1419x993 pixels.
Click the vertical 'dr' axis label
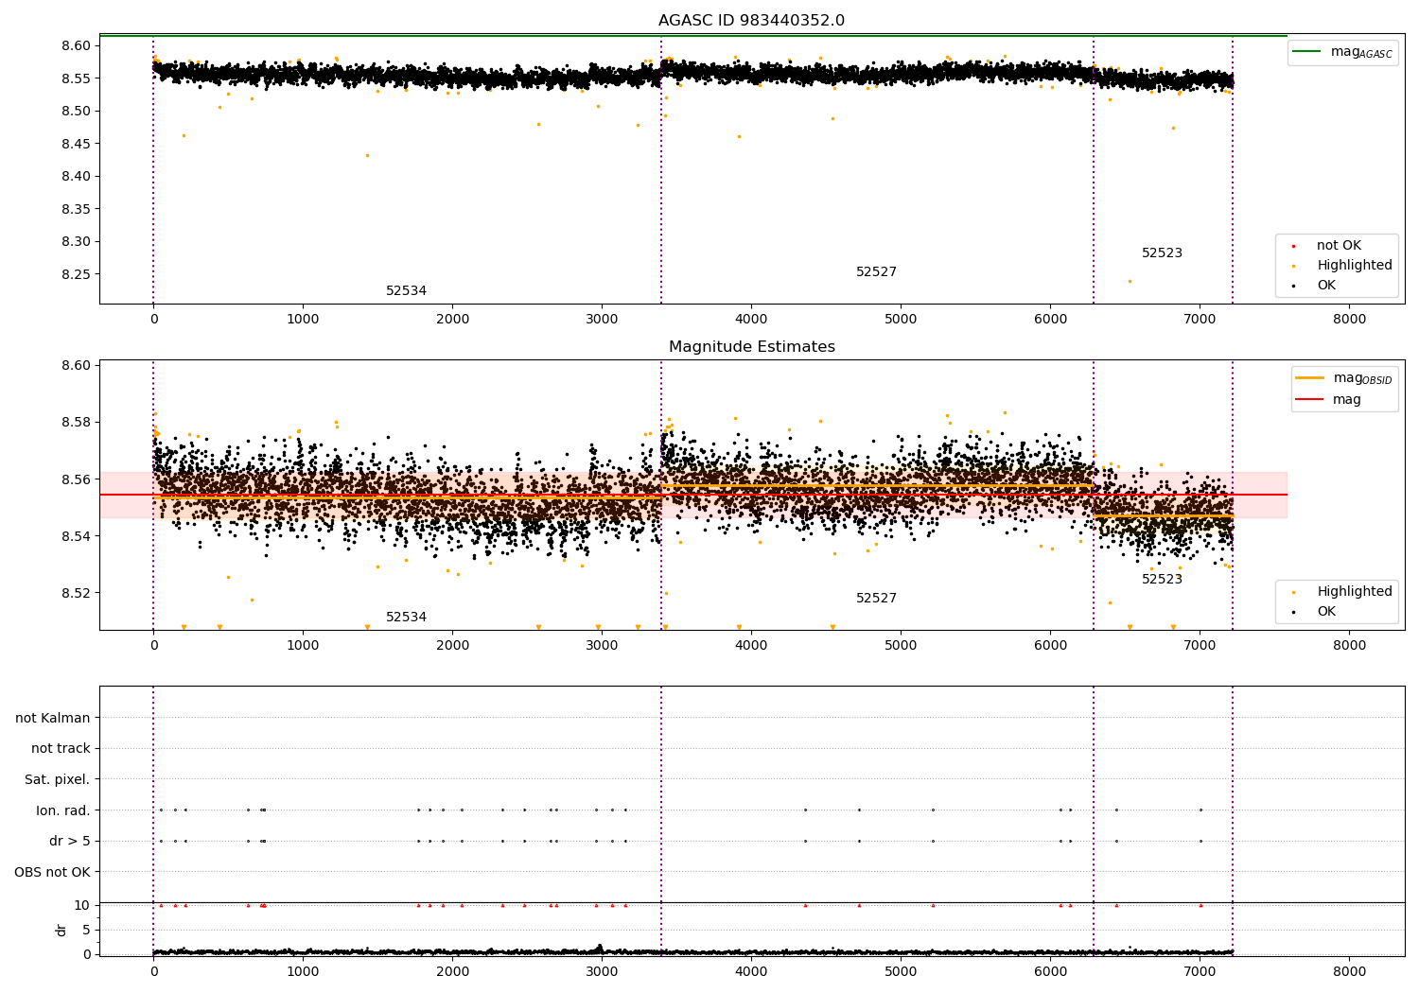[x=61, y=930]
